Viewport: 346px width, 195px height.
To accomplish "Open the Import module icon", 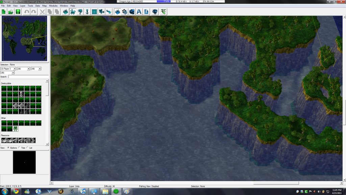I will tap(146, 12).
